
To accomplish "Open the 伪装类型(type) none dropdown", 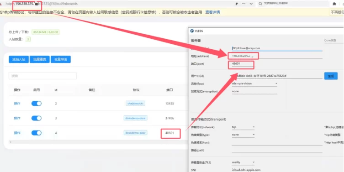I will 243,135.
